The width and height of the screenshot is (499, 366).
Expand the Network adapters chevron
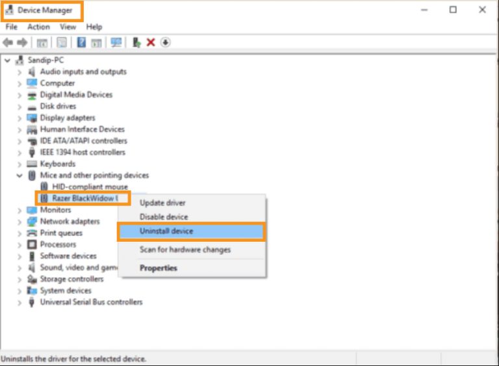tap(19, 222)
